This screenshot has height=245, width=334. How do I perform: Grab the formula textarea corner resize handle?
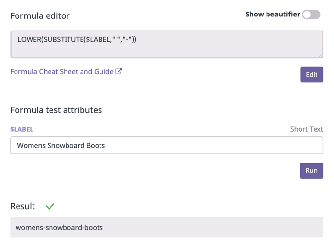coord(320,56)
